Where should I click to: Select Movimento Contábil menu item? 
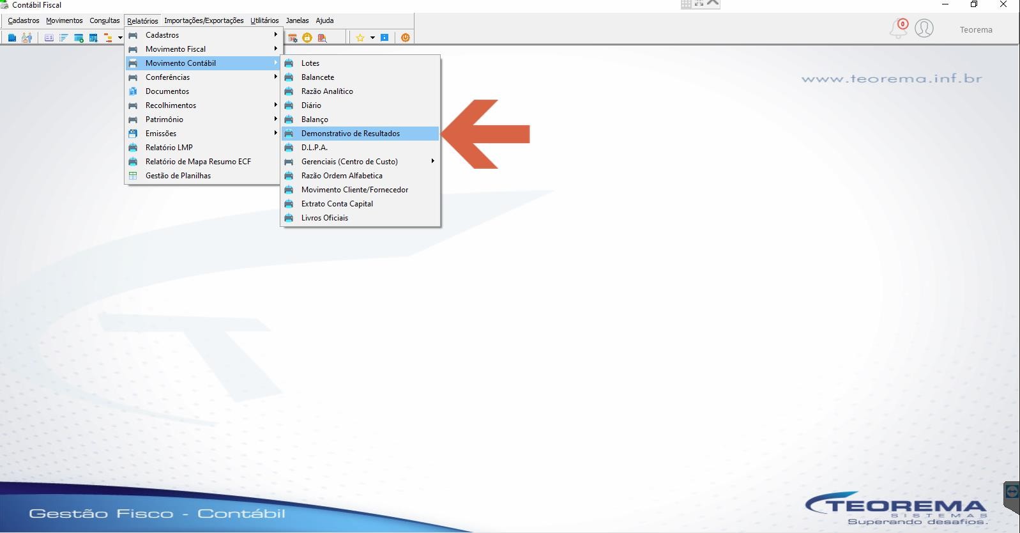[202, 63]
